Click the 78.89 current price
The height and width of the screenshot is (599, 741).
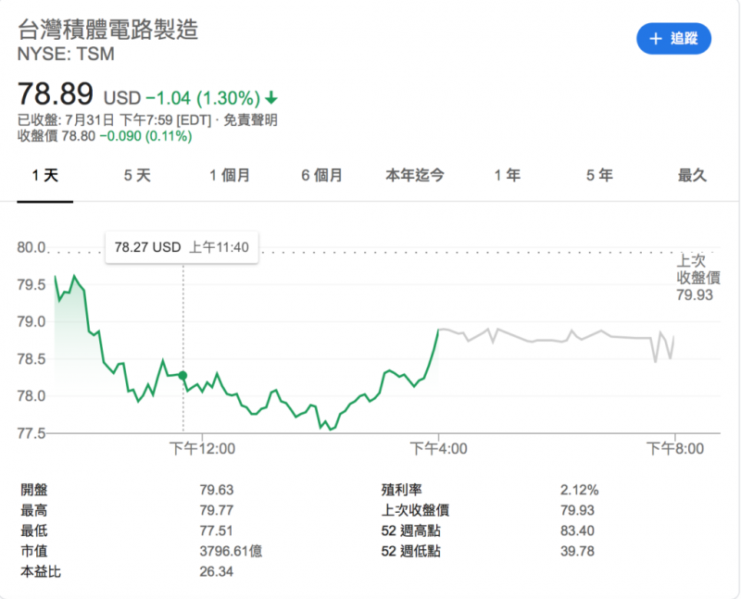click(x=56, y=94)
